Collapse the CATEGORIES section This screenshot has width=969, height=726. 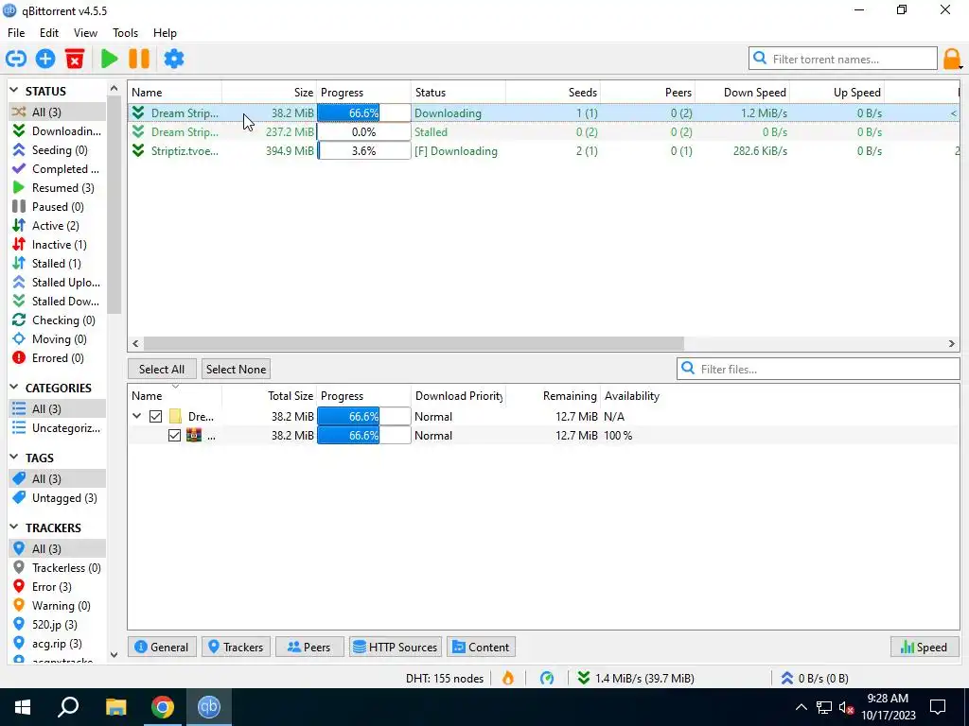(14, 388)
